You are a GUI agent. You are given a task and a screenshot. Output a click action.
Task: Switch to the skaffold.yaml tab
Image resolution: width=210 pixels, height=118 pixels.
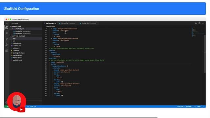click(50, 23)
